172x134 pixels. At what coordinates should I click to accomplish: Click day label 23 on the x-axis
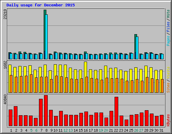[121, 130]
